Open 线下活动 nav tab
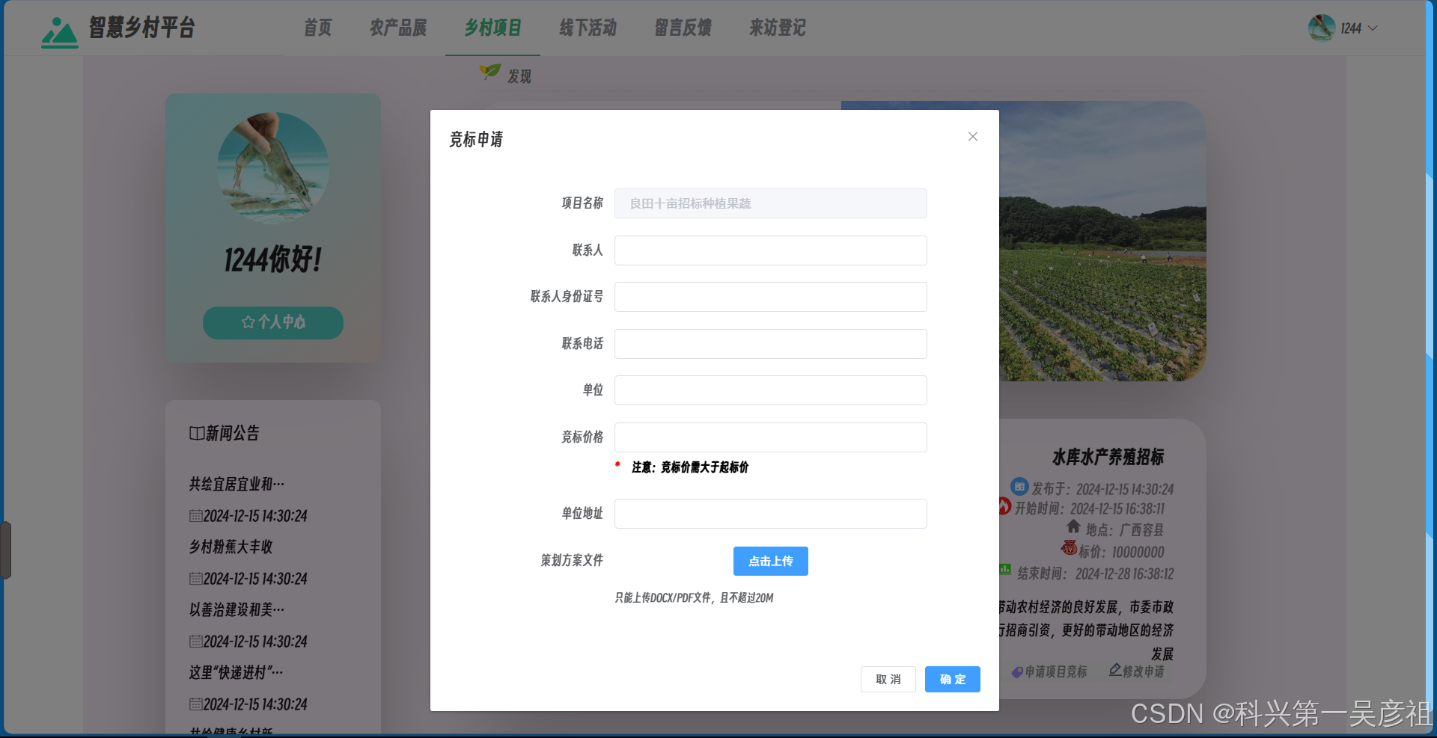 [x=588, y=28]
